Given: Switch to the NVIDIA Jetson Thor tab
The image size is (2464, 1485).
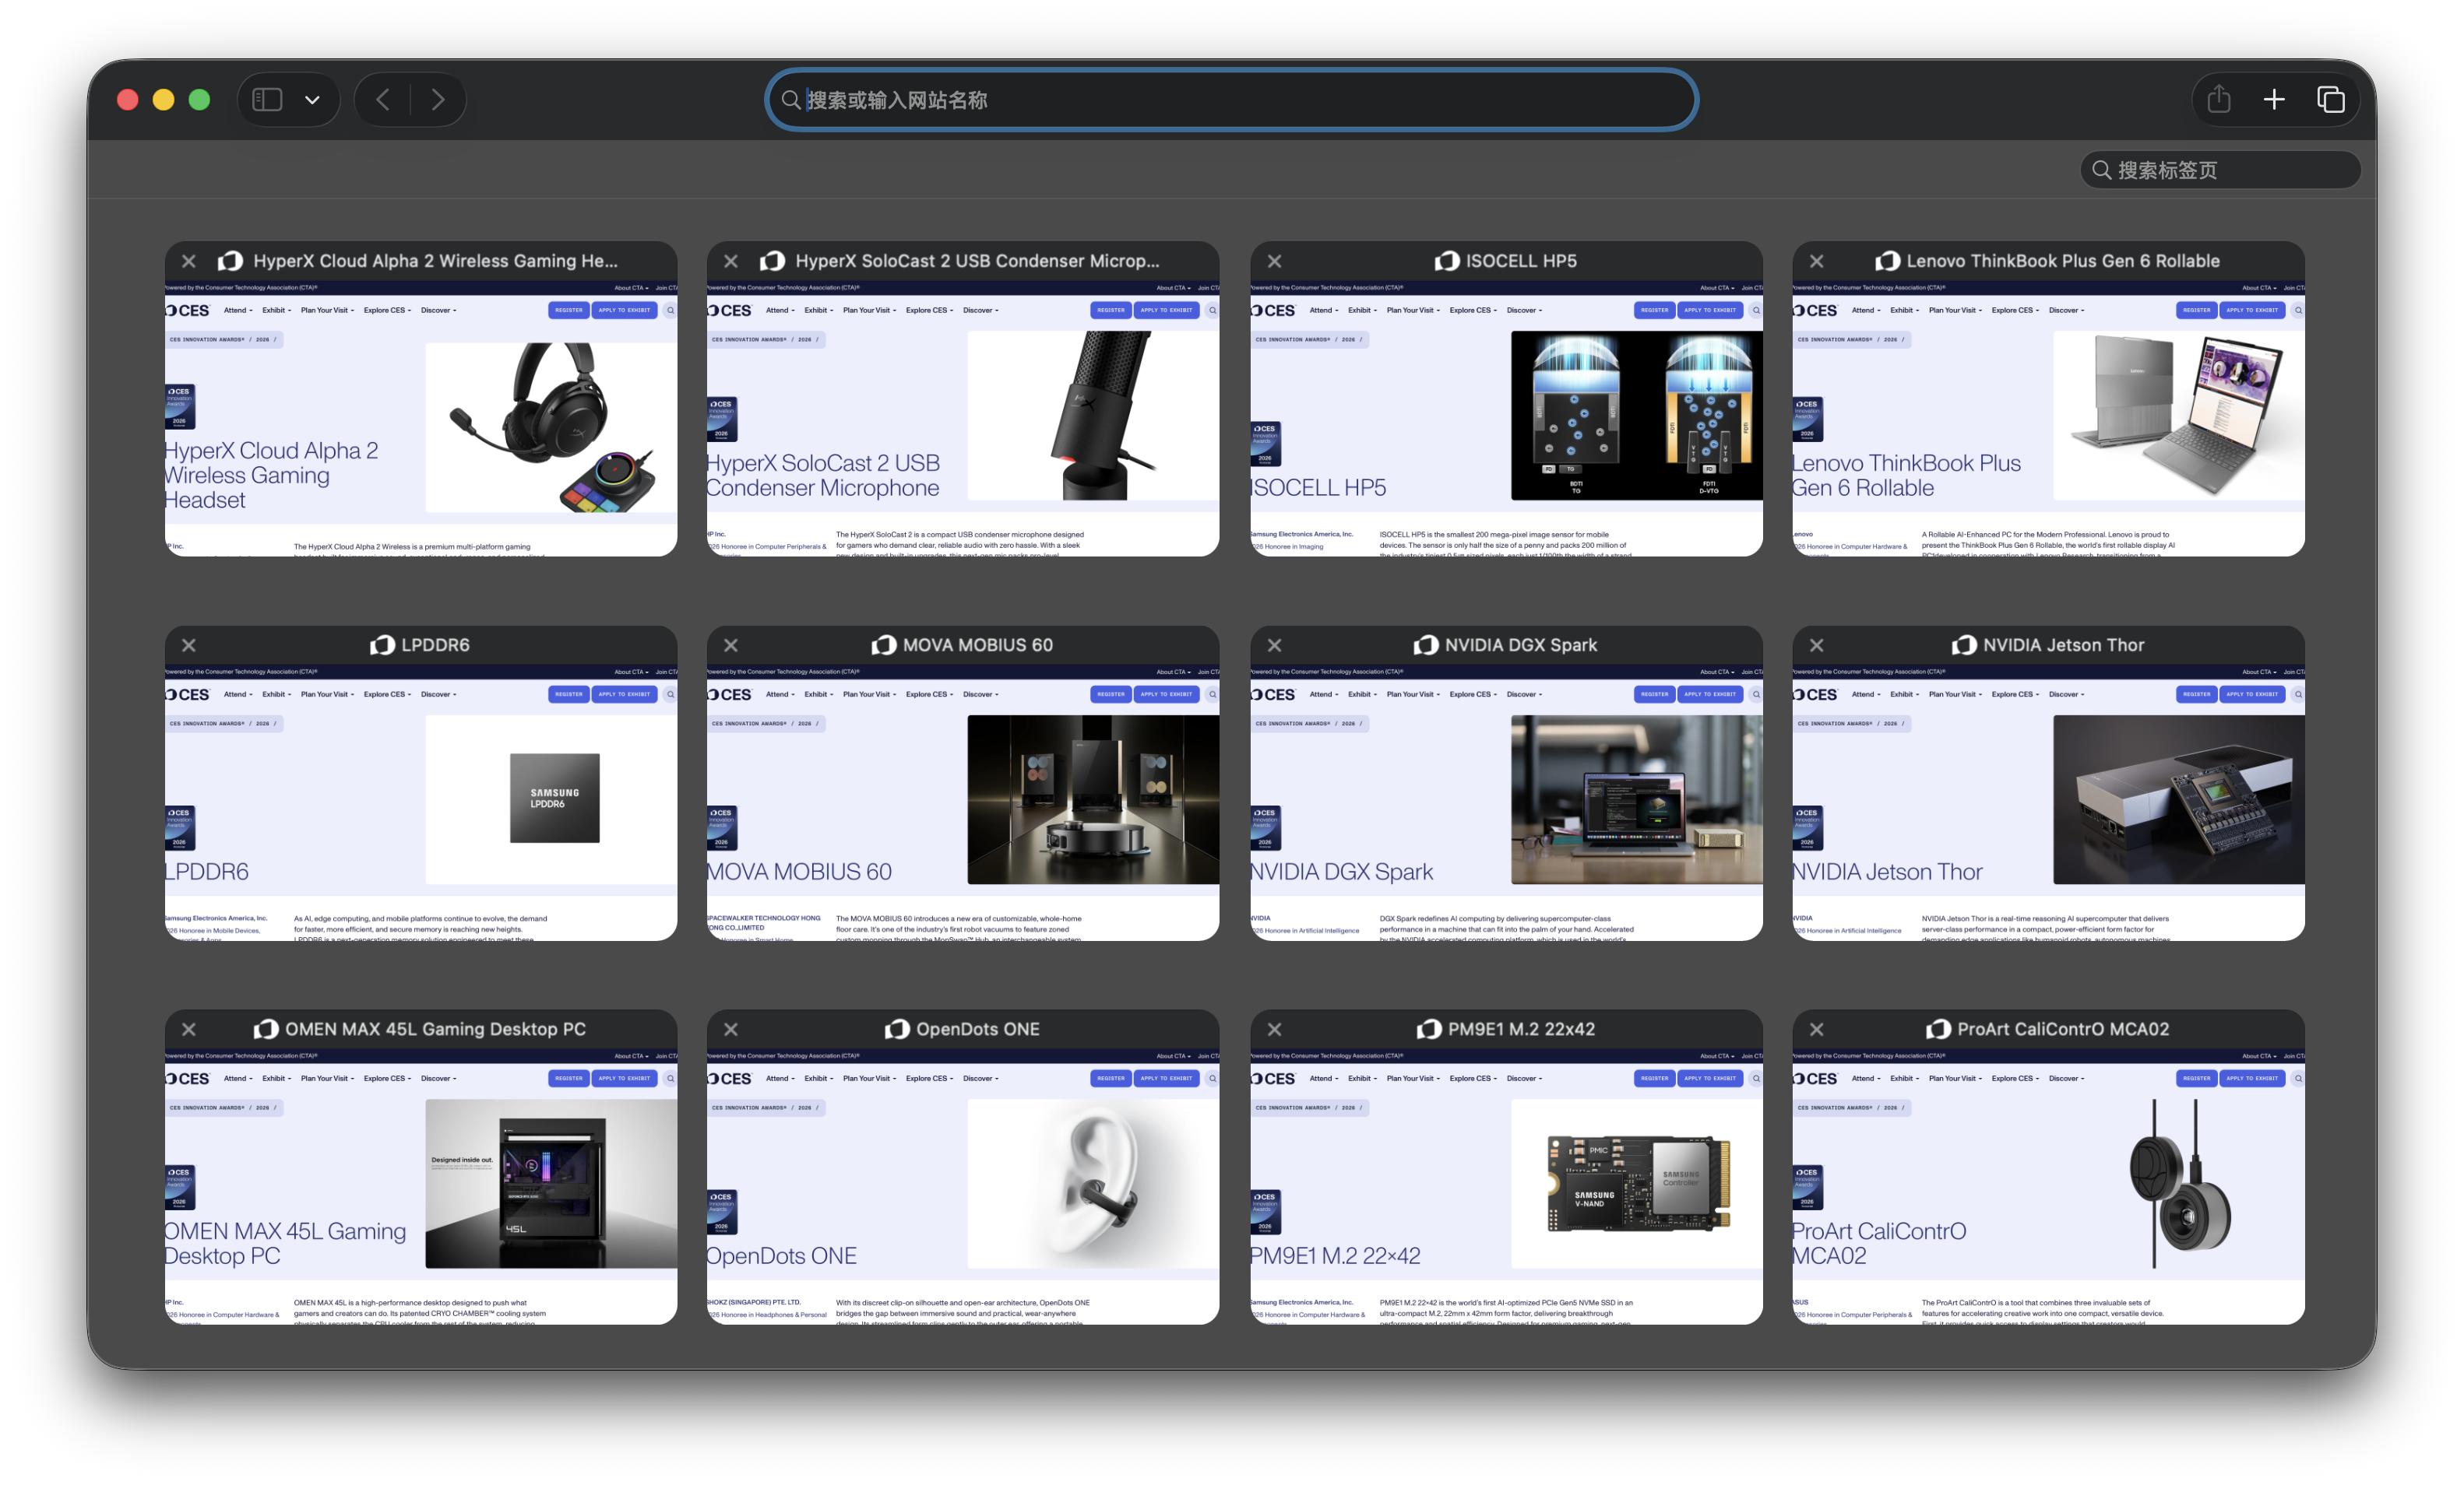Looking at the screenshot, I should click(2048, 799).
